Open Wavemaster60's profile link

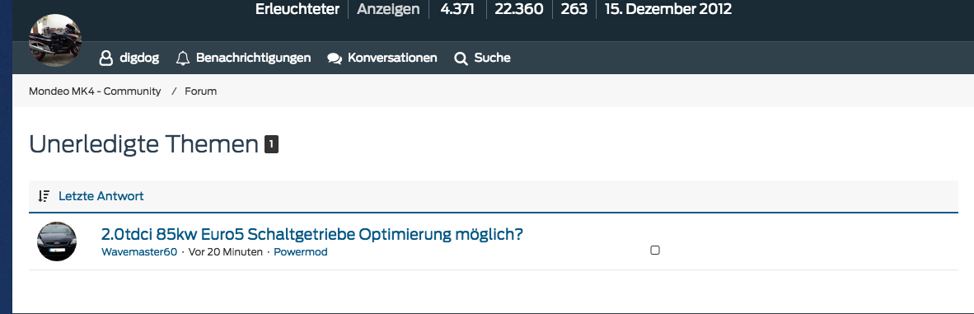click(x=139, y=252)
